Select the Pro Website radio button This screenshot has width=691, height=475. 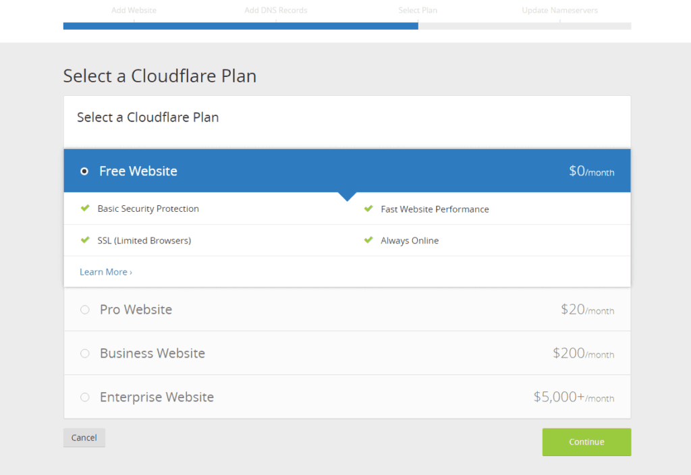85,310
